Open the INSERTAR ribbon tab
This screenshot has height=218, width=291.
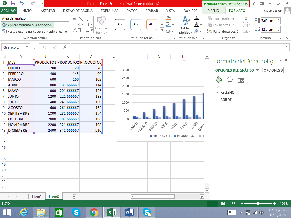tap(47, 11)
